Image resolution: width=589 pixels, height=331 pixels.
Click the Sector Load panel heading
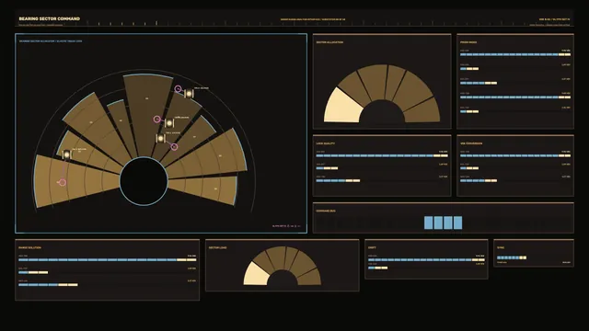point(217,247)
